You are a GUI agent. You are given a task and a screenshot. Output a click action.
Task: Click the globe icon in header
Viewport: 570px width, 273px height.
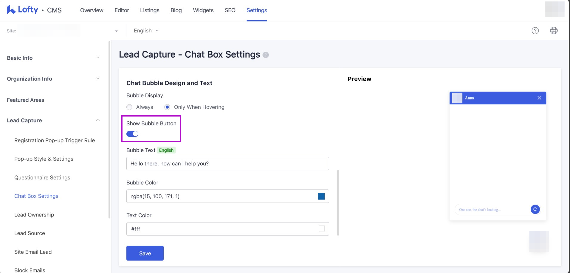point(554,31)
